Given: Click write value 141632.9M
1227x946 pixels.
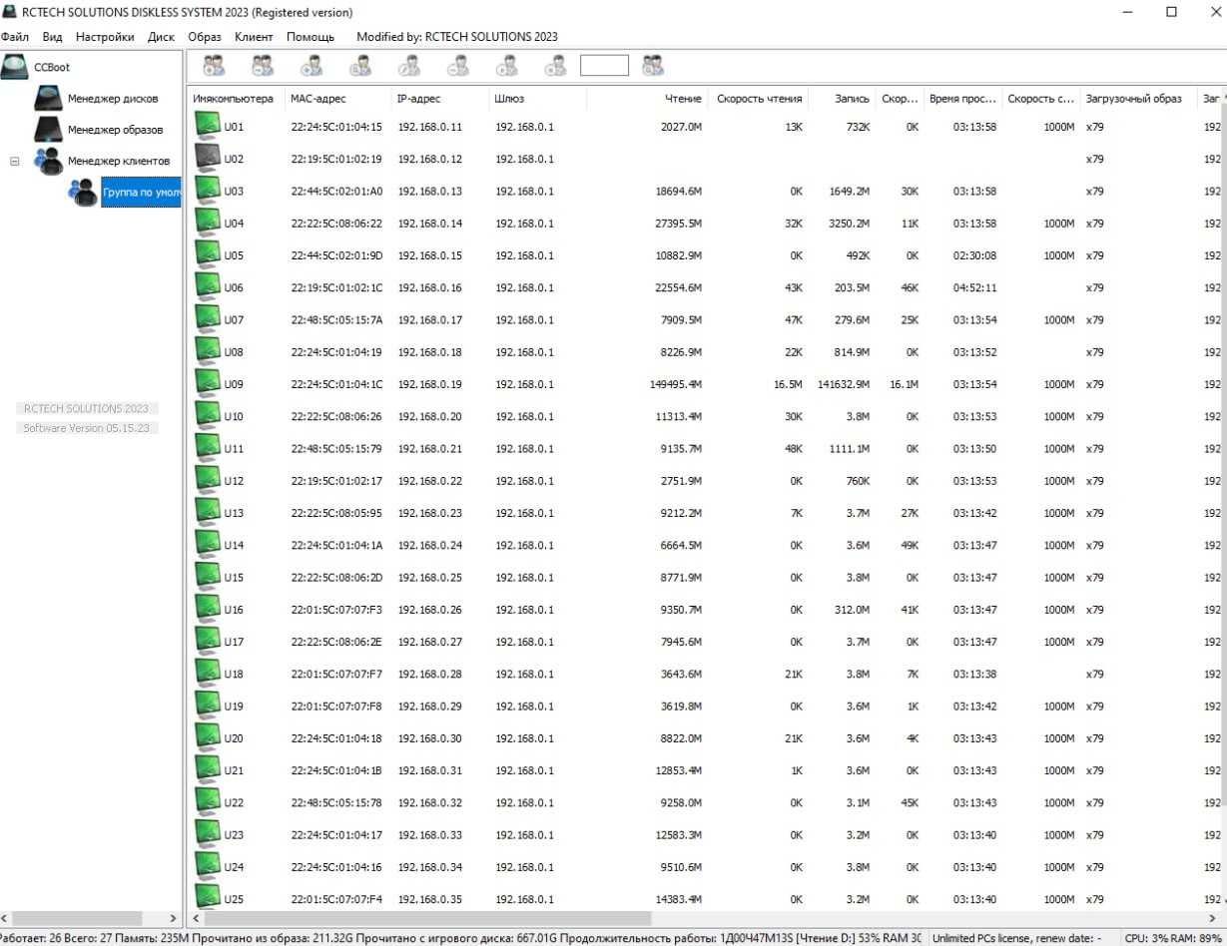Looking at the screenshot, I should tap(844, 384).
